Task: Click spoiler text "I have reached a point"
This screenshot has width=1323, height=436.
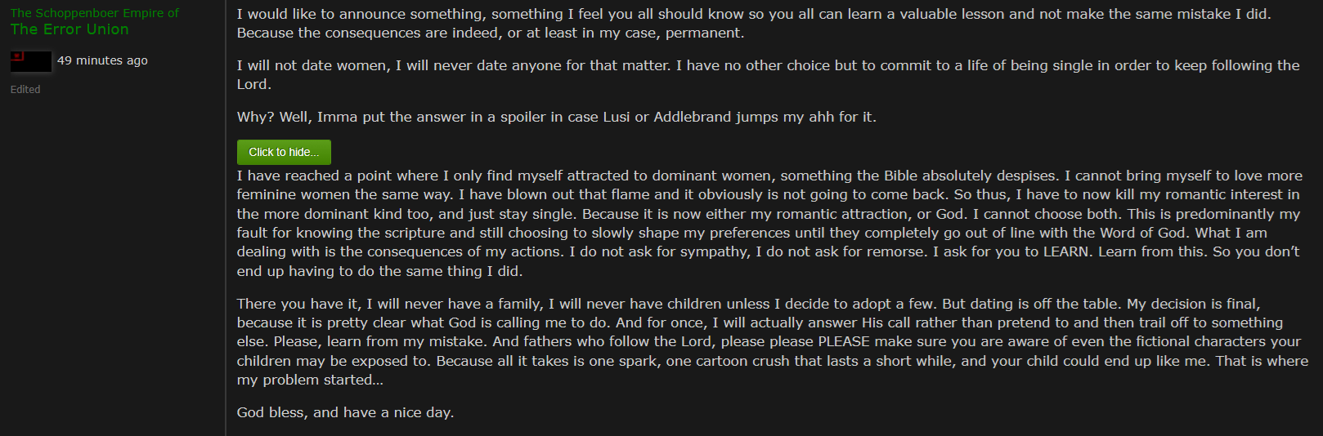Action: click(311, 176)
